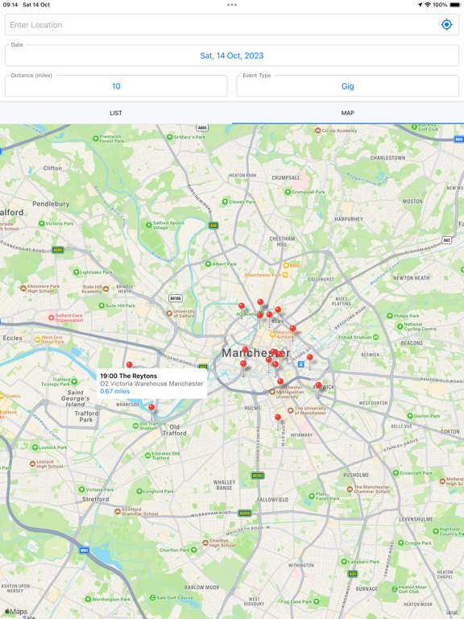Tap the Stretford Grammar School icon
Image resolution: width=464 pixels, height=619 pixels.
pyautogui.click(x=117, y=512)
